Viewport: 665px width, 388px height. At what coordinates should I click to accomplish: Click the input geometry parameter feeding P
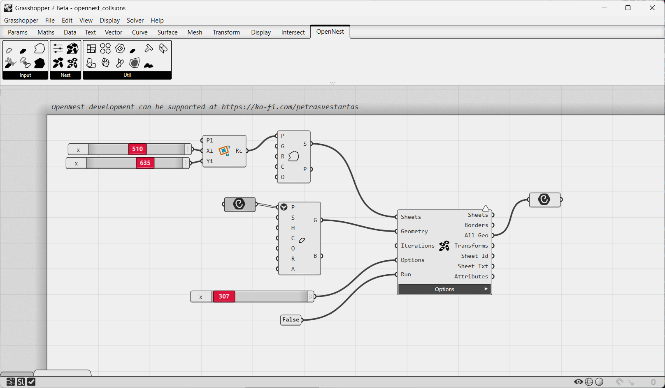coord(239,204)
